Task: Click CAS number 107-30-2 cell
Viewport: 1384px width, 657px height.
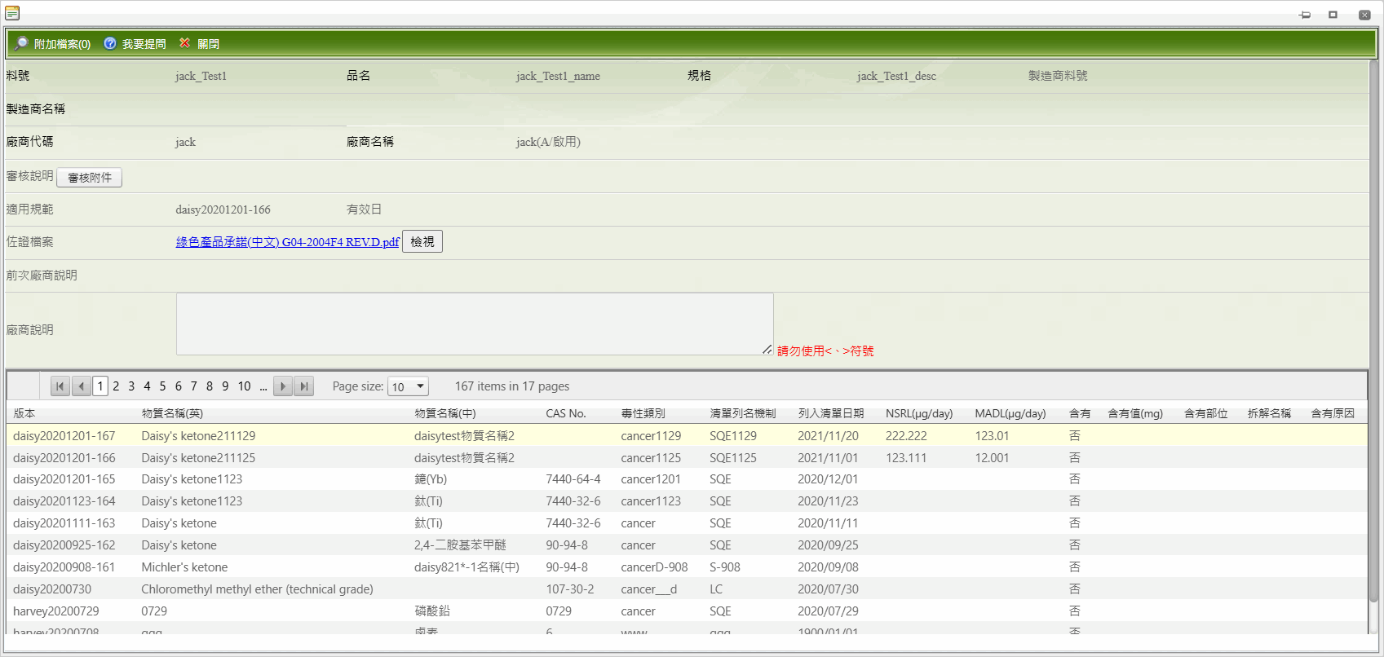Action: click(x=570, y=589)
